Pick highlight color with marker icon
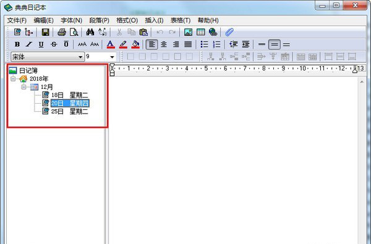 click(x=123, y=44)
